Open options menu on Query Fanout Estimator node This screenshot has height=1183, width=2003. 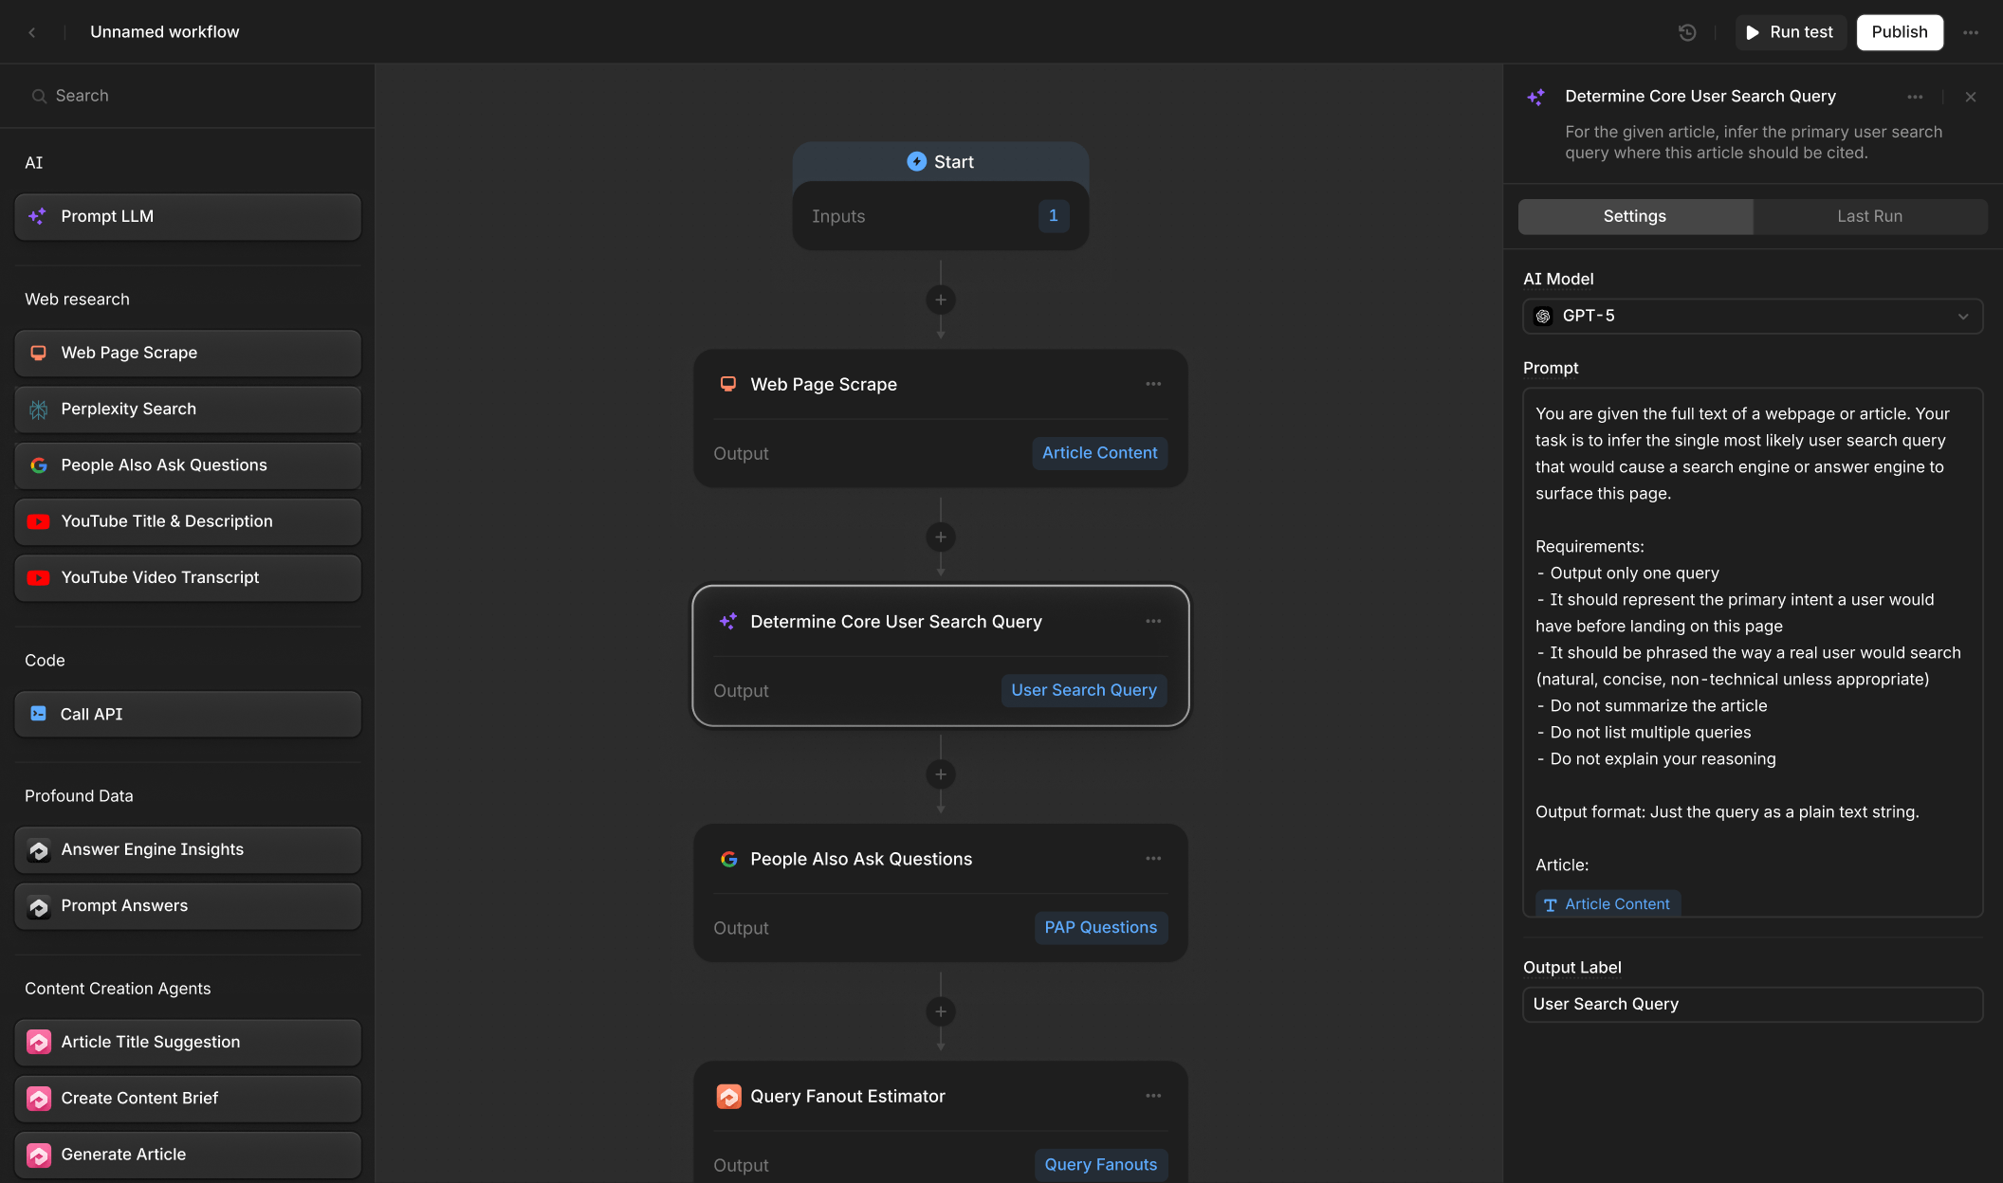click(x=1153, y=1096)
